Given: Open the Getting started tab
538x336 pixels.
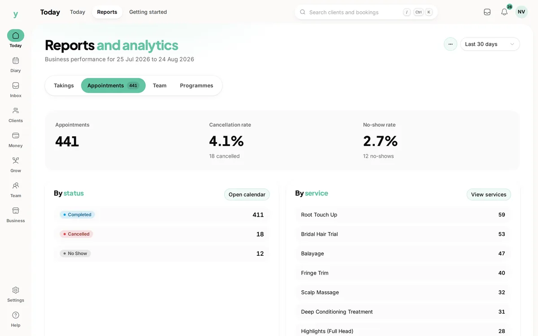Looking at the screenshot, I should [148, 12].
